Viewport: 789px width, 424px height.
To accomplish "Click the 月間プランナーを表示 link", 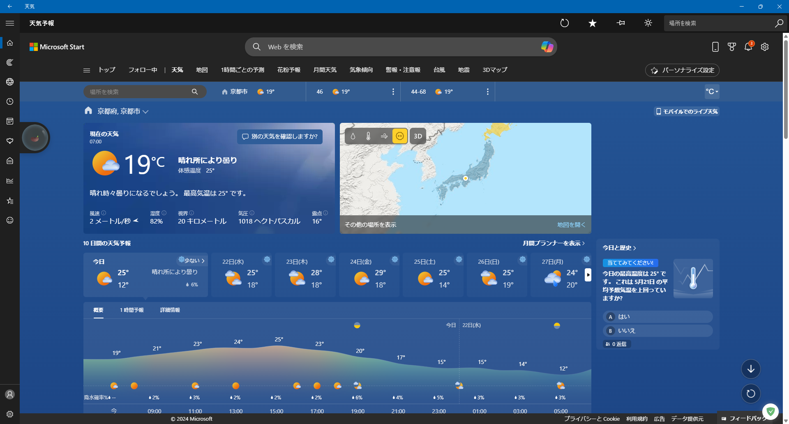I will click(x=553, y=243).
